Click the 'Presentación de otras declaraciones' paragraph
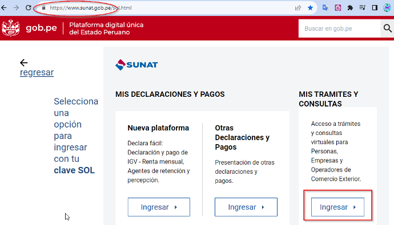 244,171
